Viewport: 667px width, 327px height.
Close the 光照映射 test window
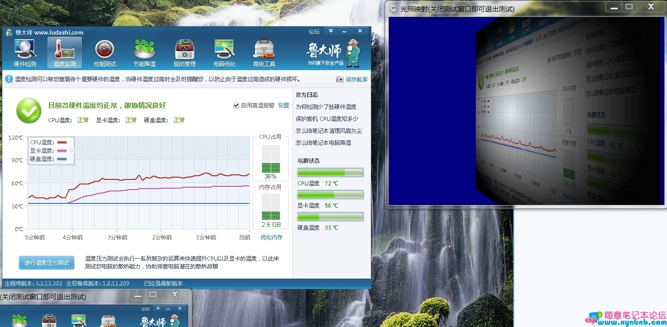click(650, 6)
